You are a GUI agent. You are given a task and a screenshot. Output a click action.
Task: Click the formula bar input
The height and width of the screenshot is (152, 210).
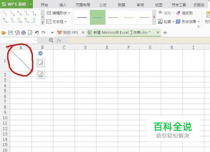(x=138, y=41)
